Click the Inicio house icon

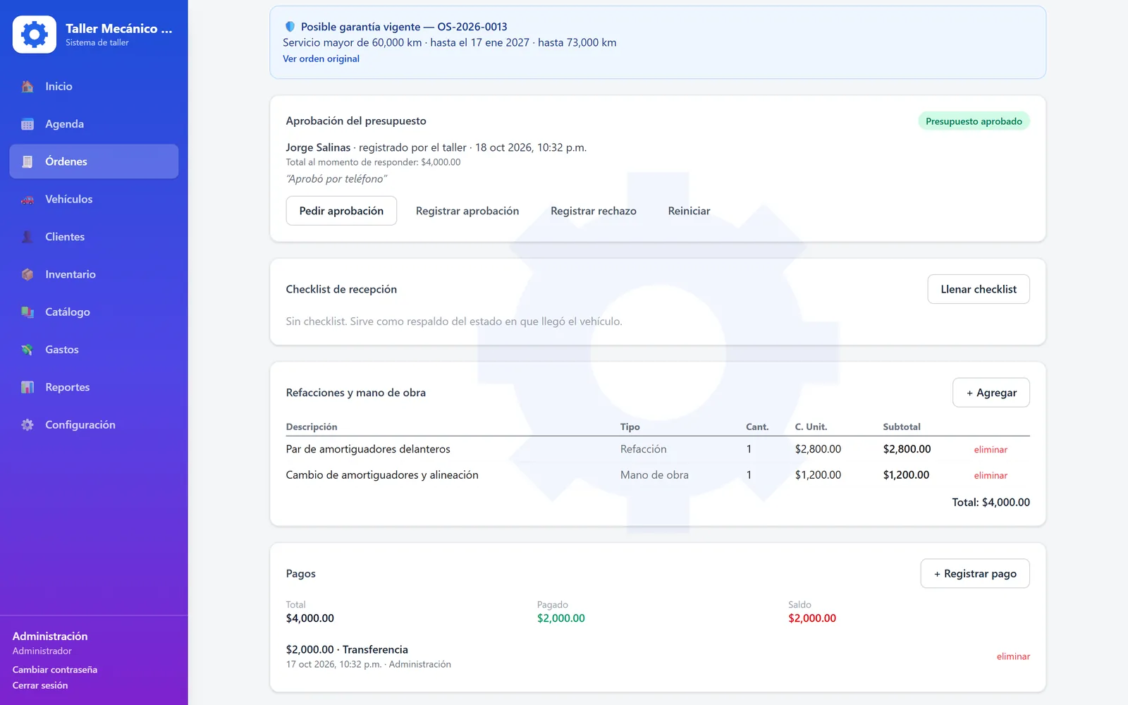27,87
